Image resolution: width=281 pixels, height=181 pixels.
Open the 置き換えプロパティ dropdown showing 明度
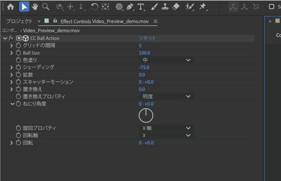click(166, 96)
